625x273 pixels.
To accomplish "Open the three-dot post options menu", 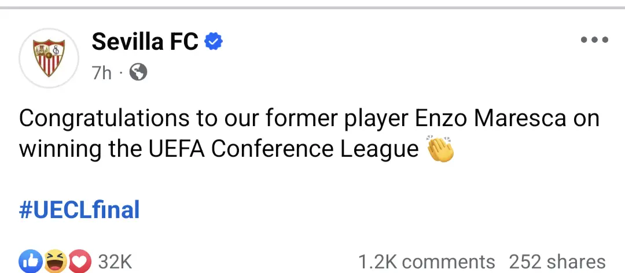I will (x=594, y=39).
